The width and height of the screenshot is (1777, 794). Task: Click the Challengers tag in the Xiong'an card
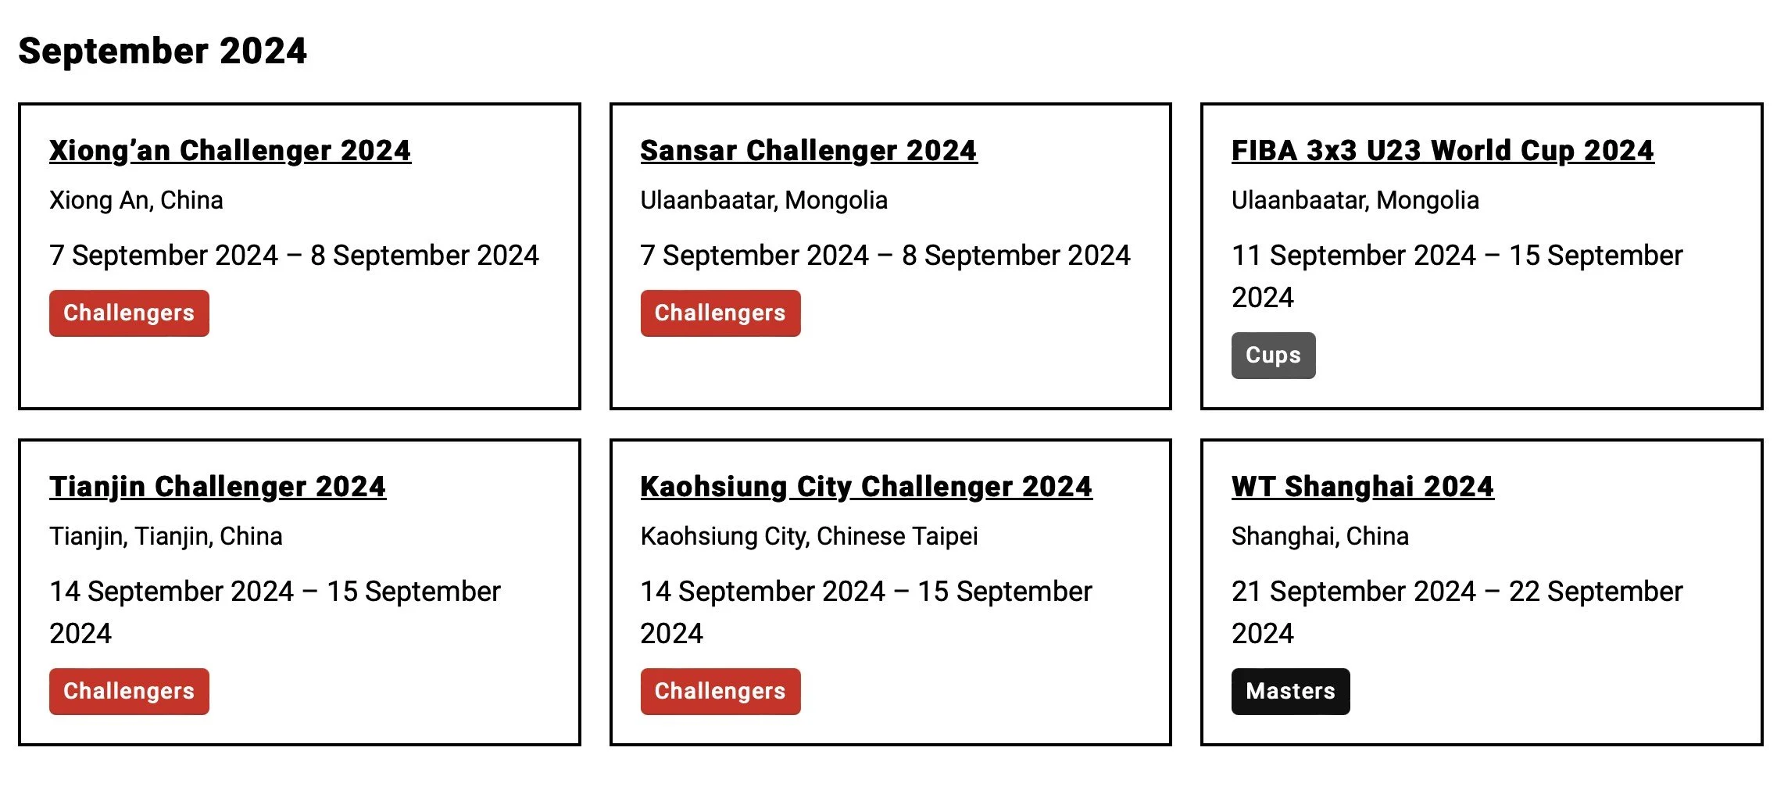coord(129,313)
